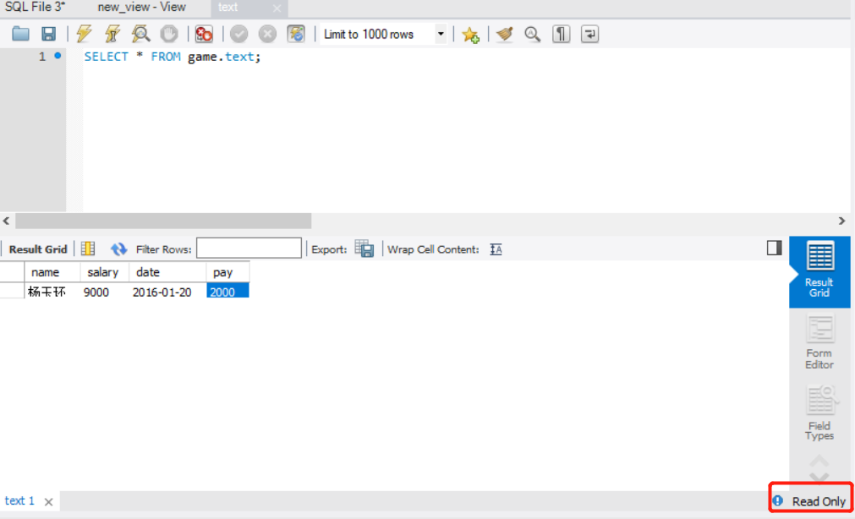Toggle auto-commit mode icon
This screenshot has width=855, height=519.
[296, 34]
